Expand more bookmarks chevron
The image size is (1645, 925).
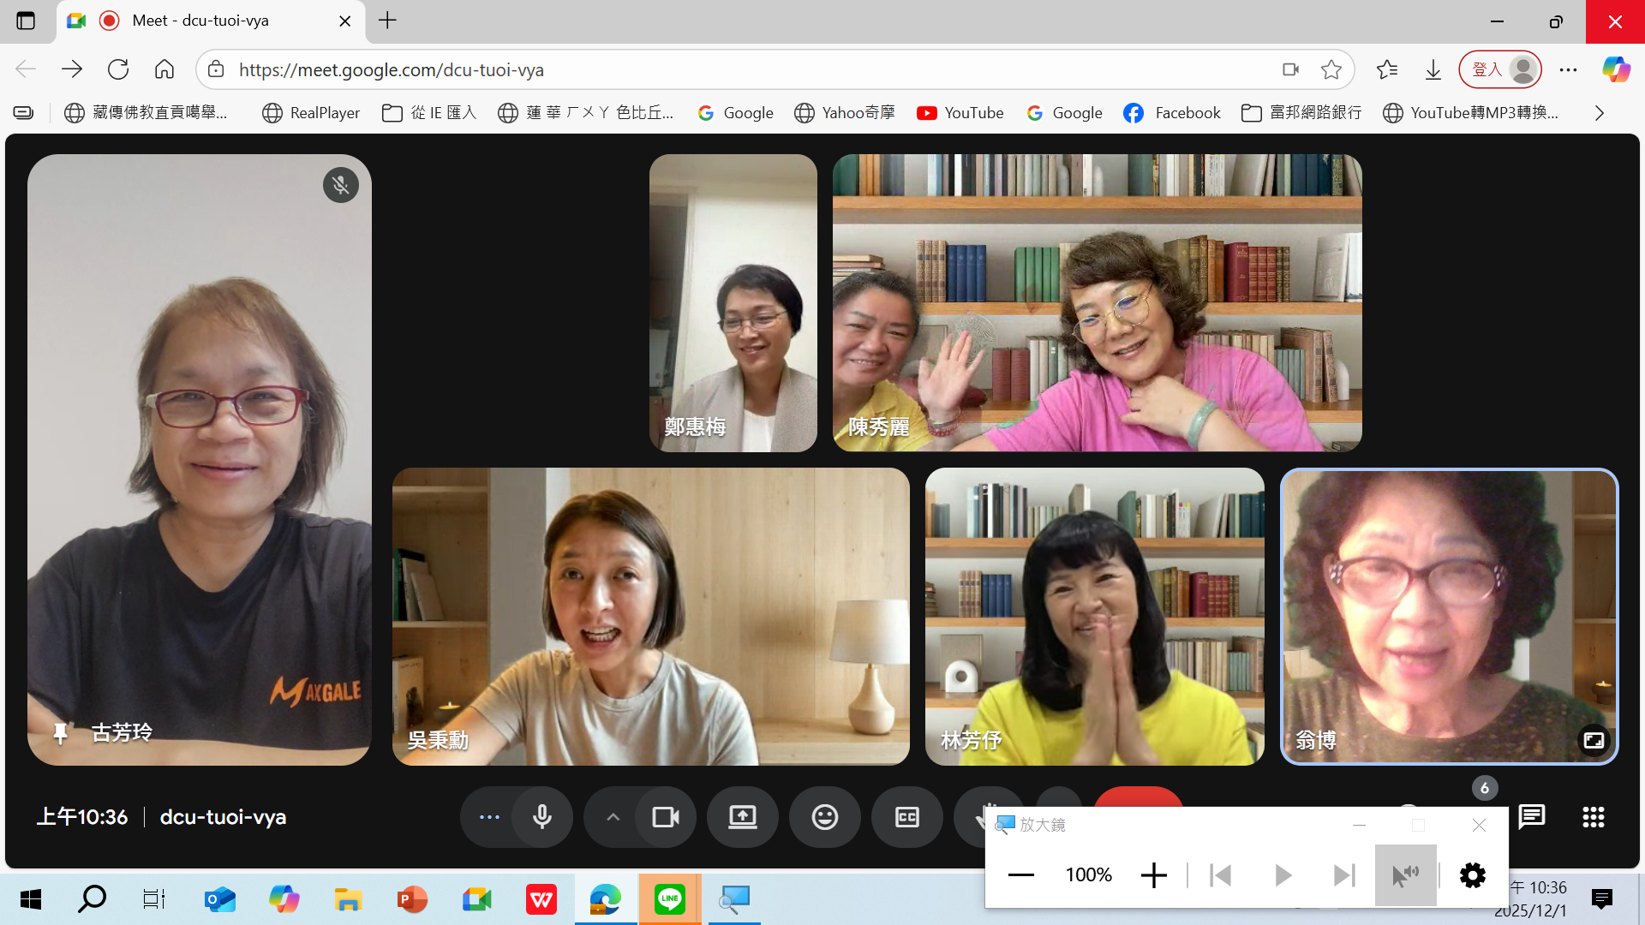click(x=1599, y=113)
